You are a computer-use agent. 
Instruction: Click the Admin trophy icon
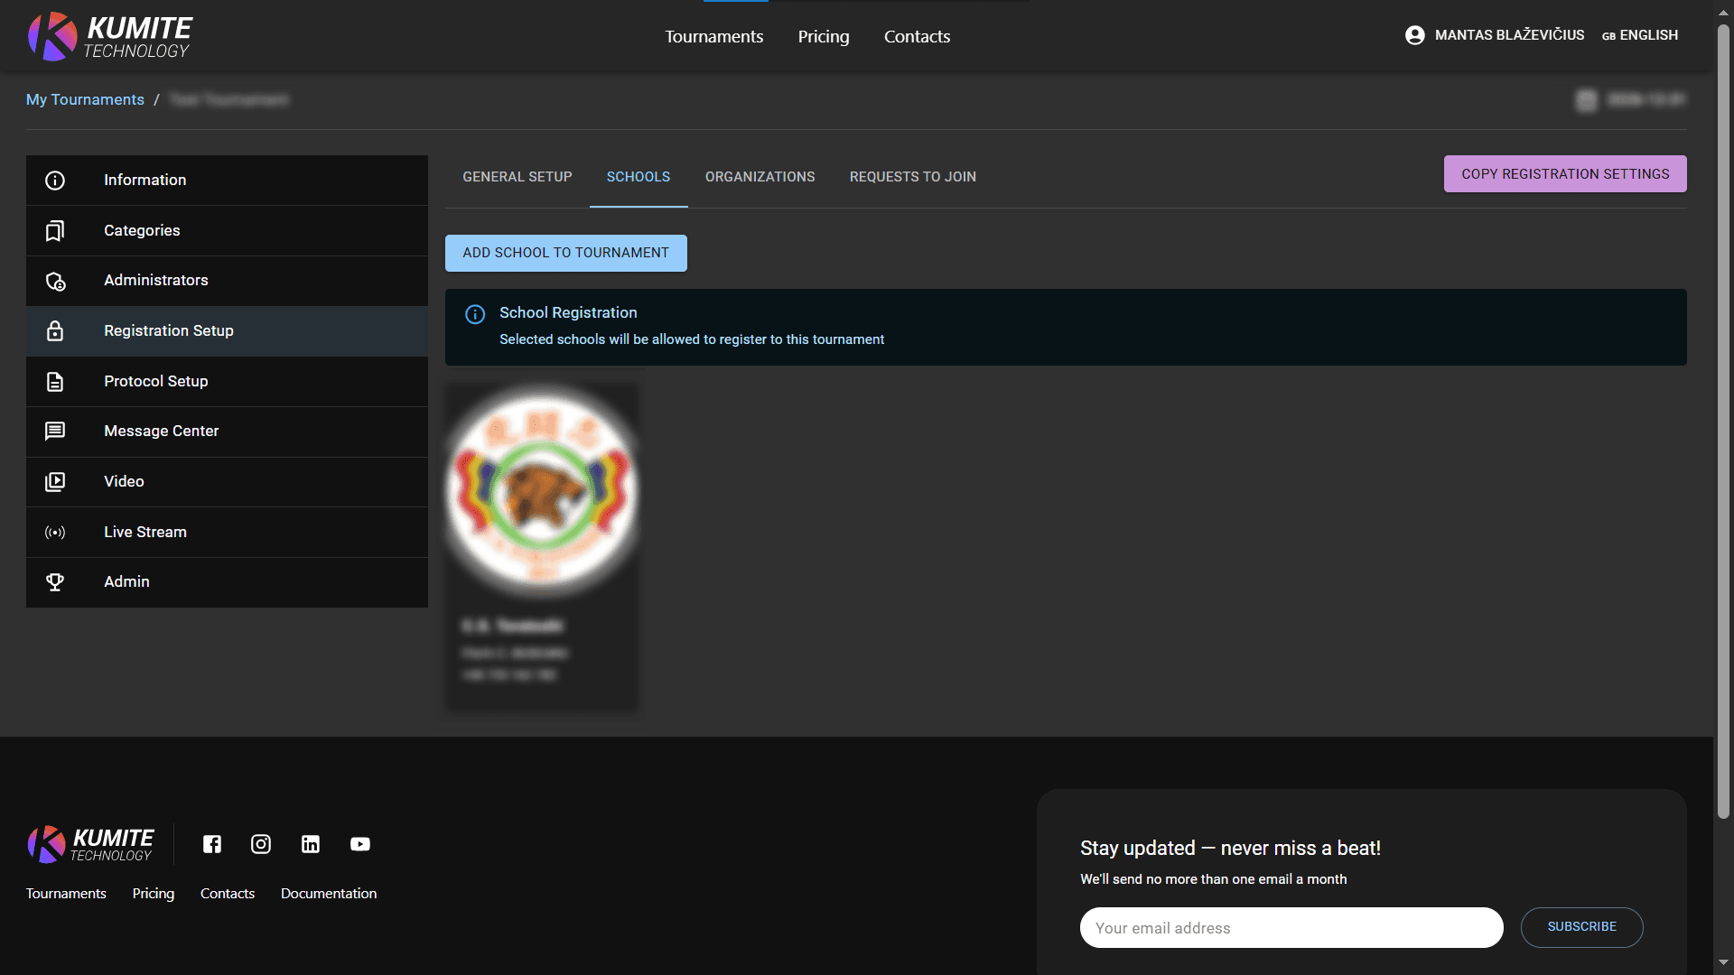(55, 582)
